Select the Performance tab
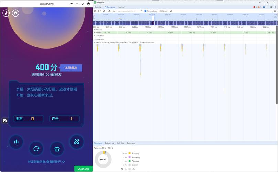Image resolution: width=278 pixels, height=172 pixels. [110, 7]
